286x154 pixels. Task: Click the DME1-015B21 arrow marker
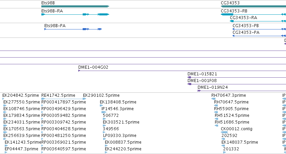189,77
